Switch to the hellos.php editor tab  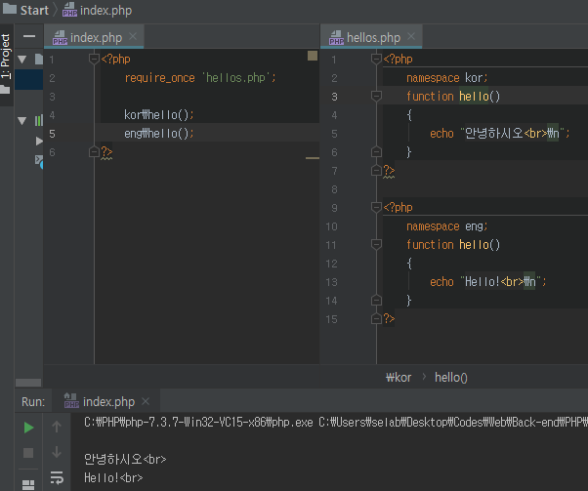[x=373, y=37]
